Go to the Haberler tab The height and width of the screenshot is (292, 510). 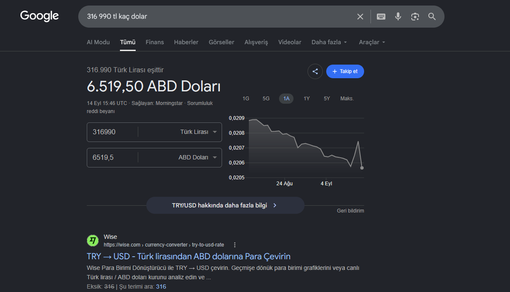186,42
